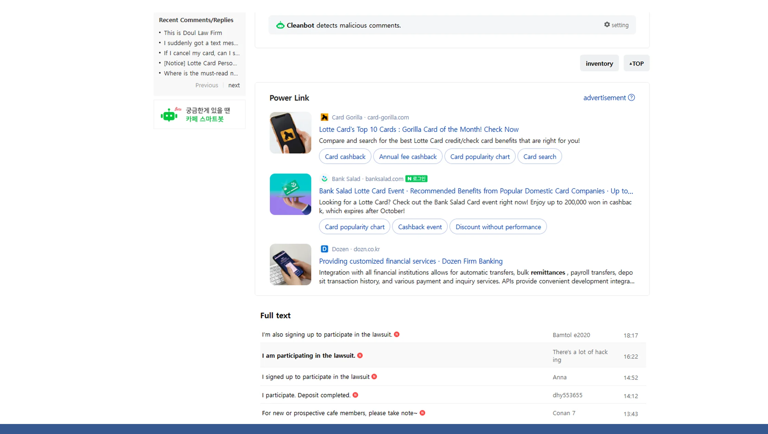The width and height of the screenshot is (768, 434).
Task: Open the Lotte Card's Top 10 Cards ad
Action: 418,129
